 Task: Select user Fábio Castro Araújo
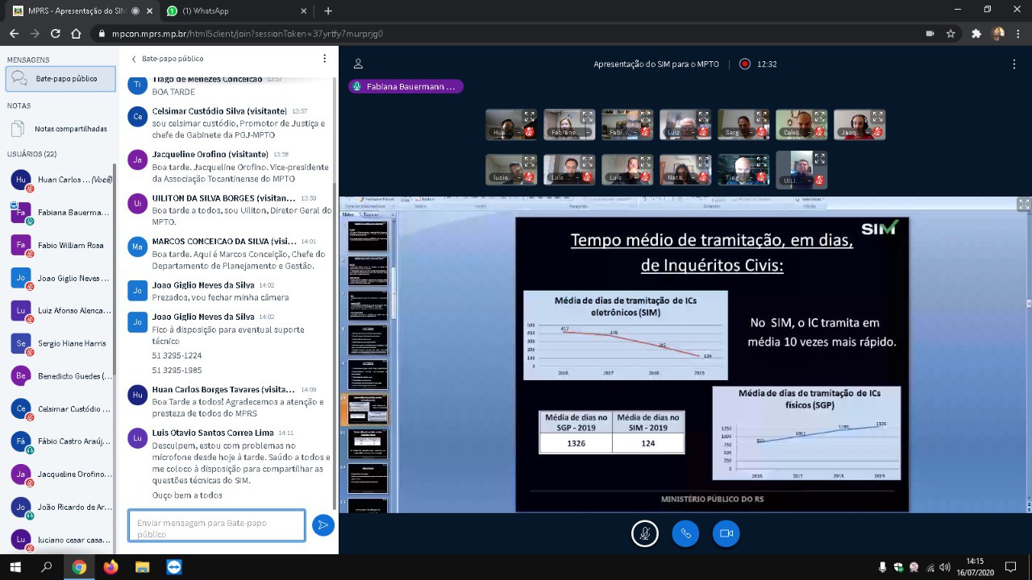point(60,441)
